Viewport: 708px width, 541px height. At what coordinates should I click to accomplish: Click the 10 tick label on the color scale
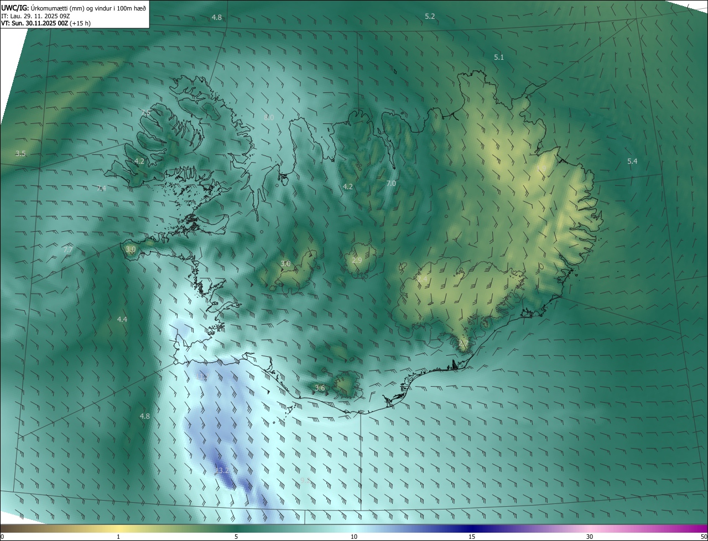coord(354,537)
